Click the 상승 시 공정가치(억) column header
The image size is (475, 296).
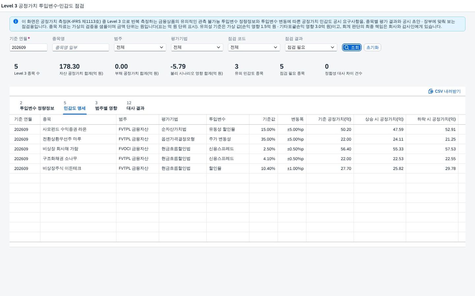point(380,119)
